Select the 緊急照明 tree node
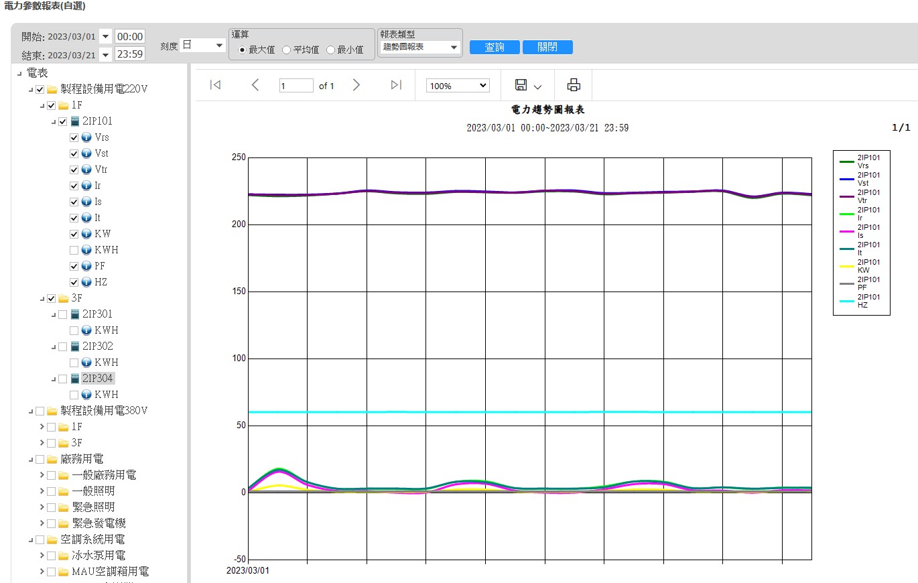918x583 pixels. [93, 507]
